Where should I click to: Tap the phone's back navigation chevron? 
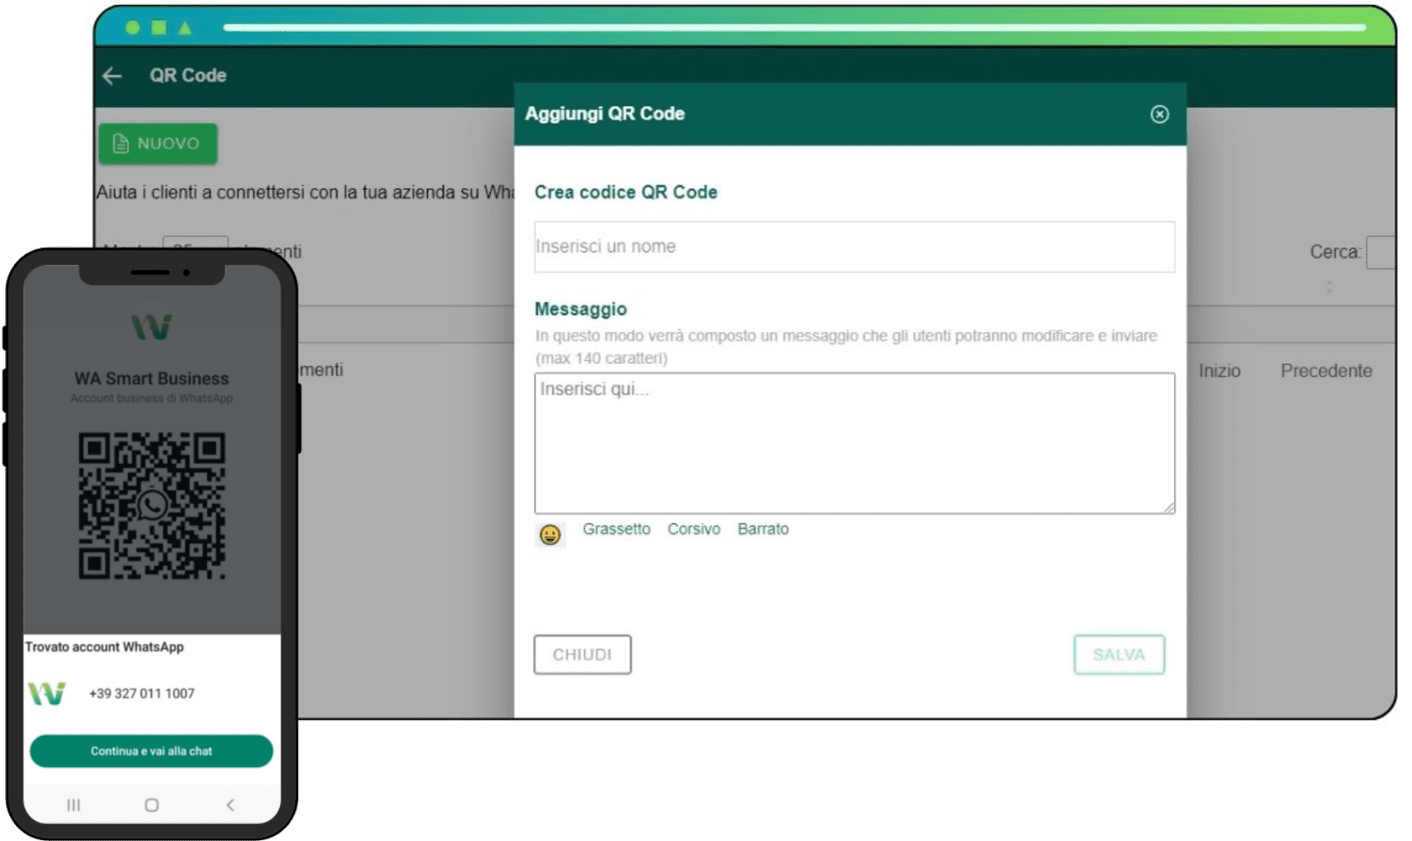point(229,805)
